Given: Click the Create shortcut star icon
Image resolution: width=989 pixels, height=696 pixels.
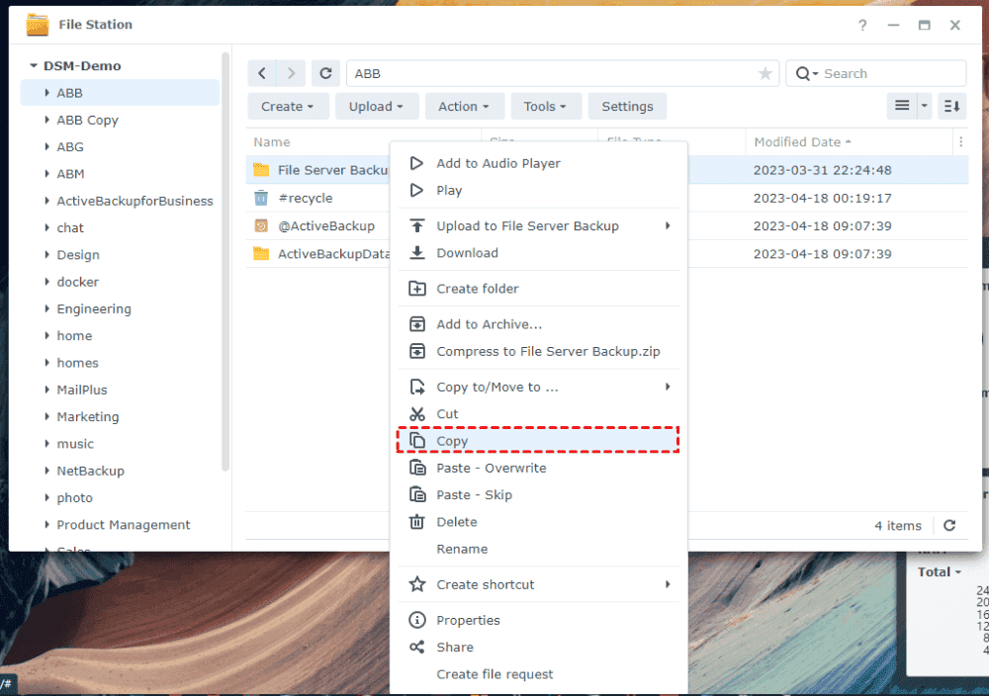Looking at the screenshot, I should (417, 584).
